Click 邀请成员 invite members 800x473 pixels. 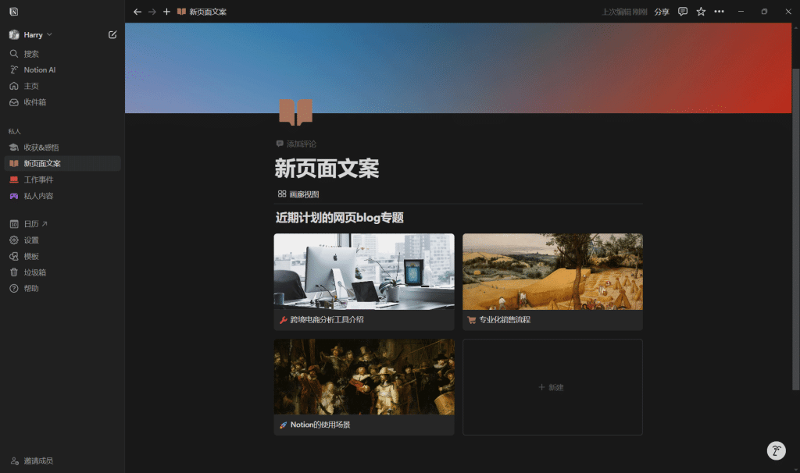[31, 461]
